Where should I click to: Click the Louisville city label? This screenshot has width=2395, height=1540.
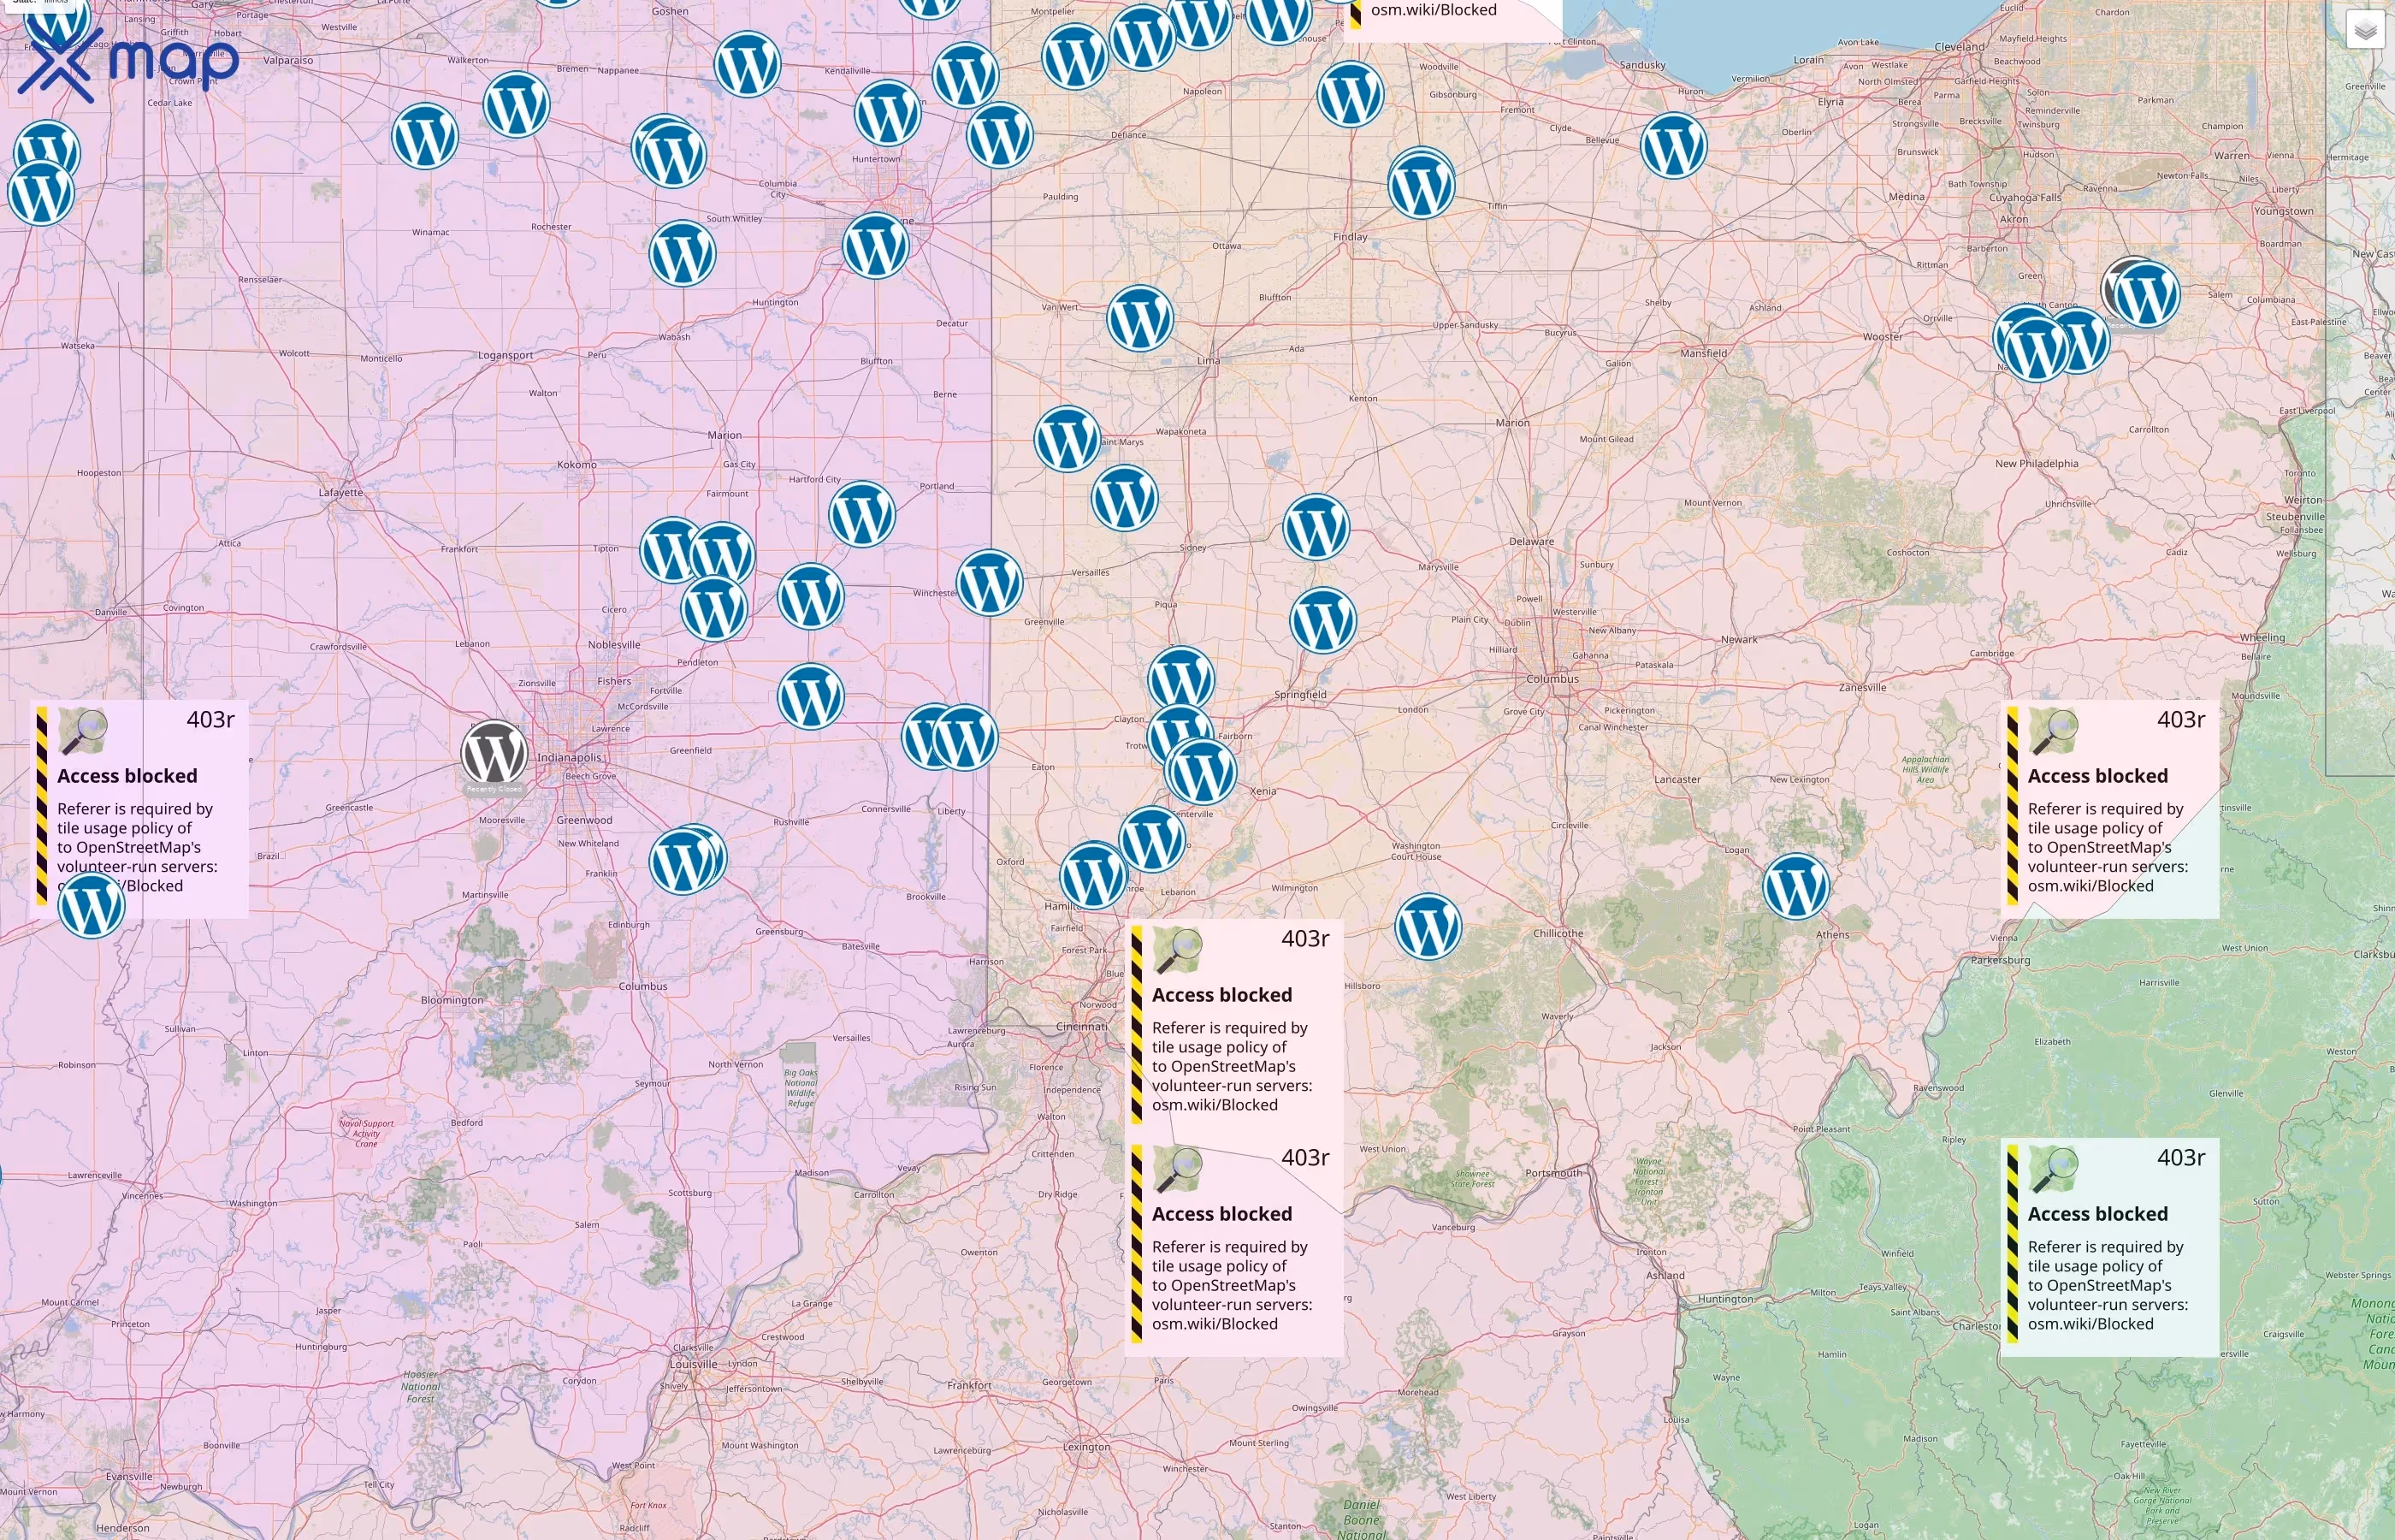click(694, 1364)
